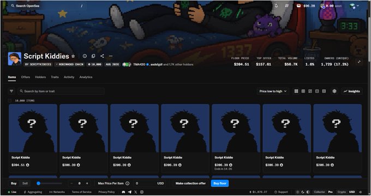Open more options ellipsis menu
371x196 pixels.
[x=111, y=56]
